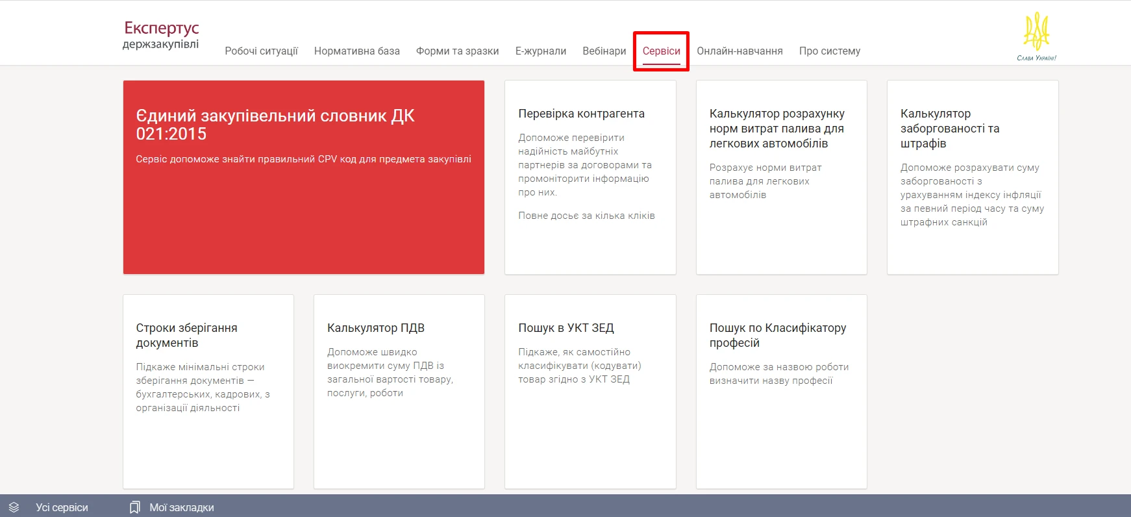Open Калькулятор розрахунку норм витрат палива
Viewport: 1131px width, 517px height.
click(781, 177)
